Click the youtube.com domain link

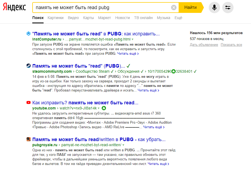point(44,108)
